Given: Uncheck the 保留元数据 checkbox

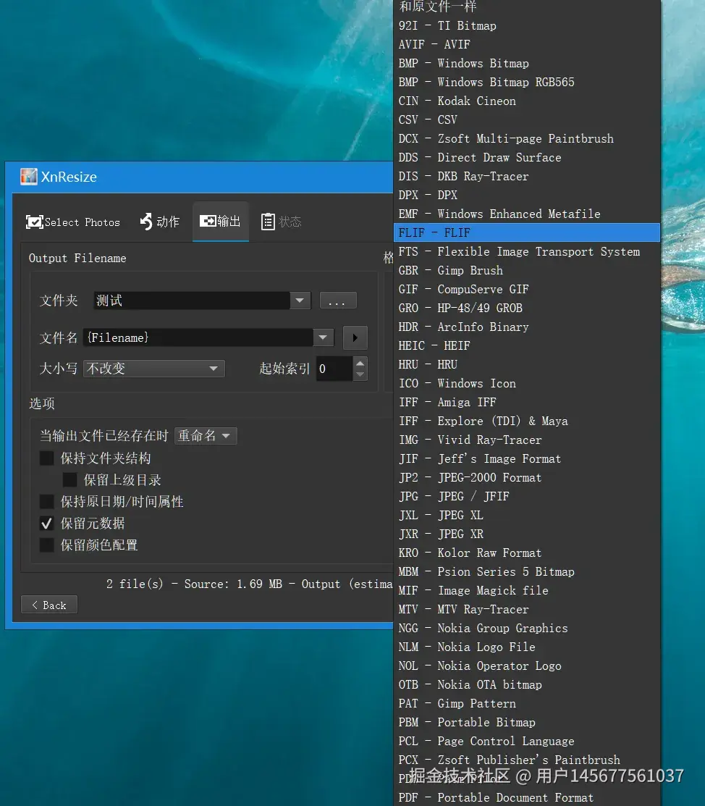Looking at the screenshot, I should pyautogui.click(x=47, y=524).
